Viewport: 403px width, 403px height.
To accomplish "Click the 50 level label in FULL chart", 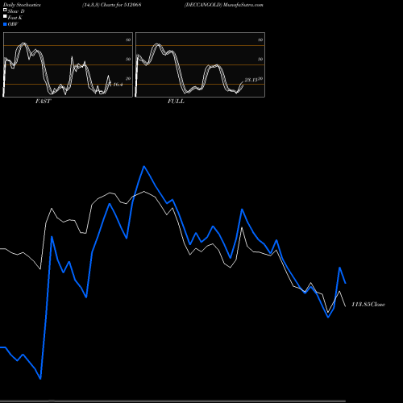I will point(260,59).
